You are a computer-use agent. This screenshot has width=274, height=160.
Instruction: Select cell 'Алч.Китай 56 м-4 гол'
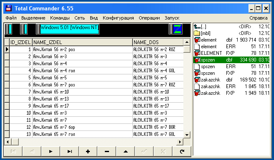click(82, 71)
